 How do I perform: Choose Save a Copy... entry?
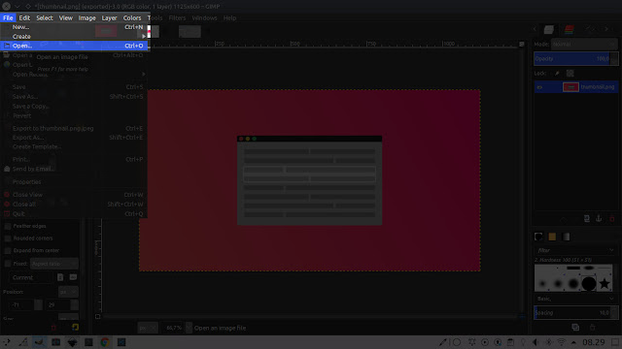coord(74,106)
